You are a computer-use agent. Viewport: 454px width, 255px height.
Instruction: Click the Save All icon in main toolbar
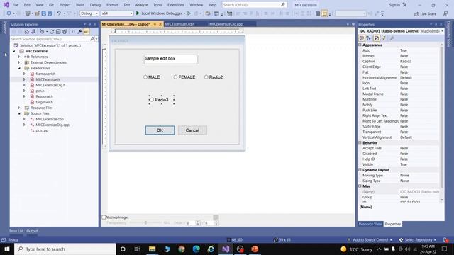click(50, 13)
